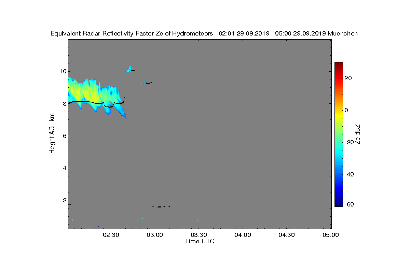Click the height tick label 4
Screen dimensions: 410x273
click(64, 168)
